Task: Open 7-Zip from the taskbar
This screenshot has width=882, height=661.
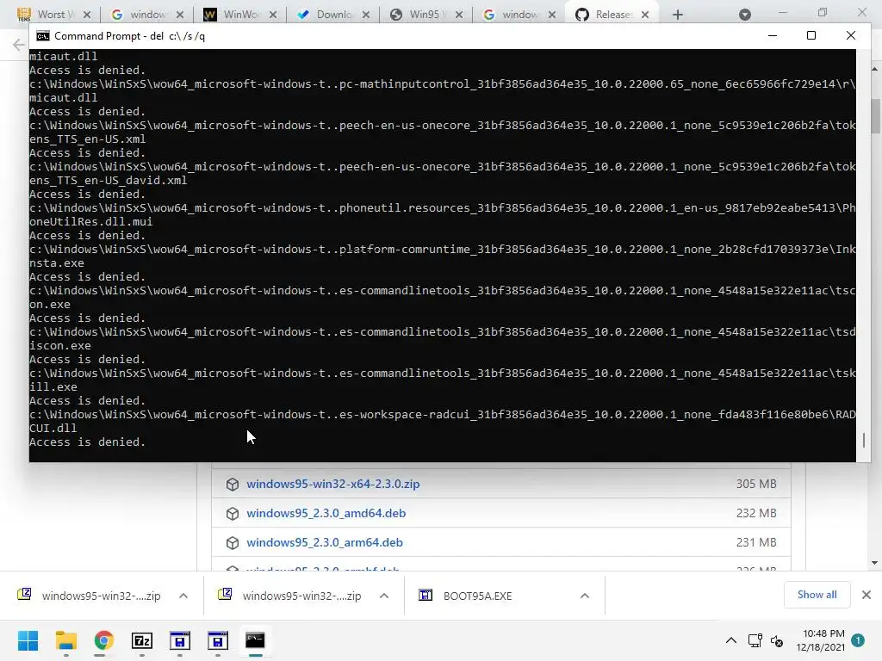Action: pos(142,640)
